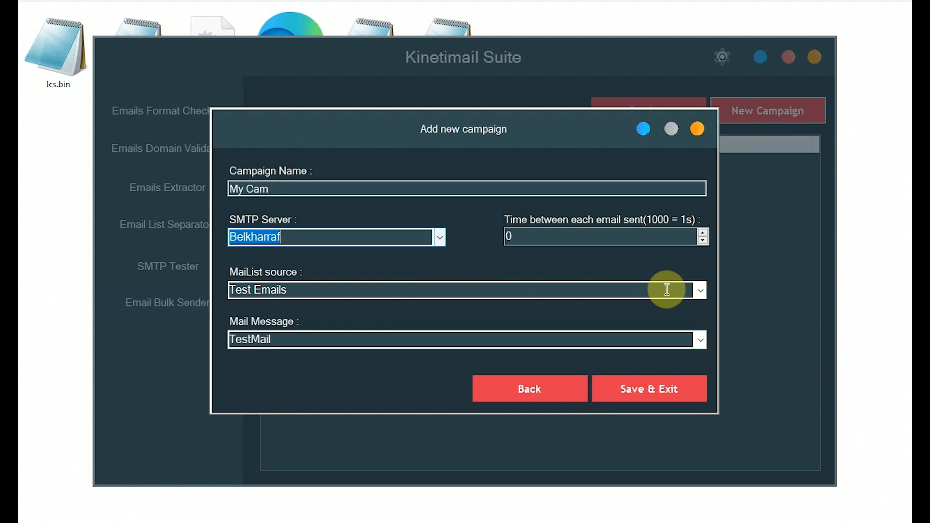Click the red circle in the main window header
Image resolution: width=930 pixels, height=523 pixels.
click(788, 57)
